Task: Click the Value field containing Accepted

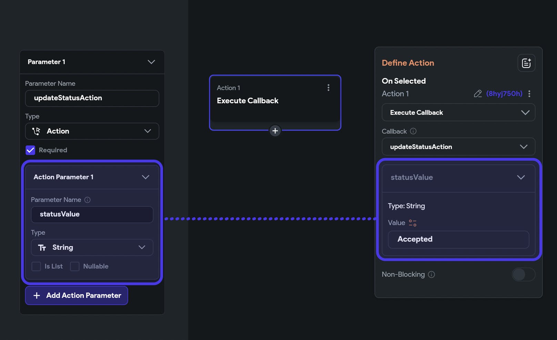Action: [458, 240]
